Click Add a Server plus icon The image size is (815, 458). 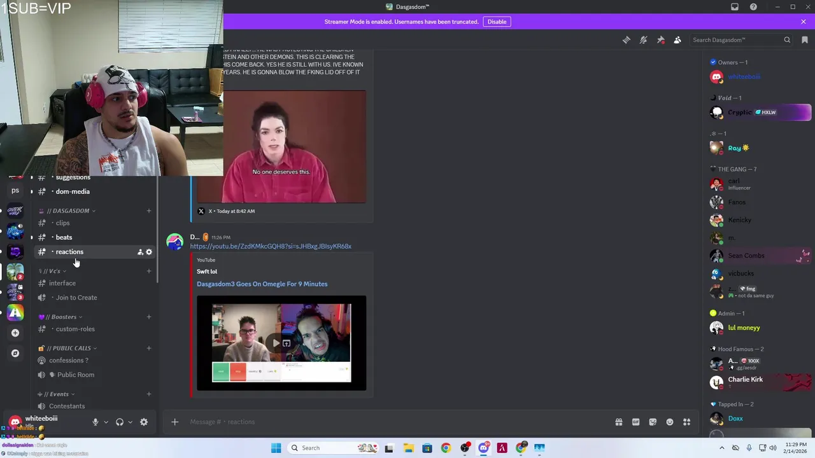(15, 333)
